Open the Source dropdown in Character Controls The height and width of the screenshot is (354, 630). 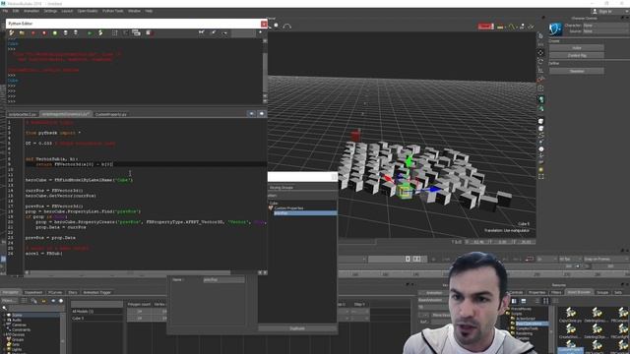(x=604, y=30)
